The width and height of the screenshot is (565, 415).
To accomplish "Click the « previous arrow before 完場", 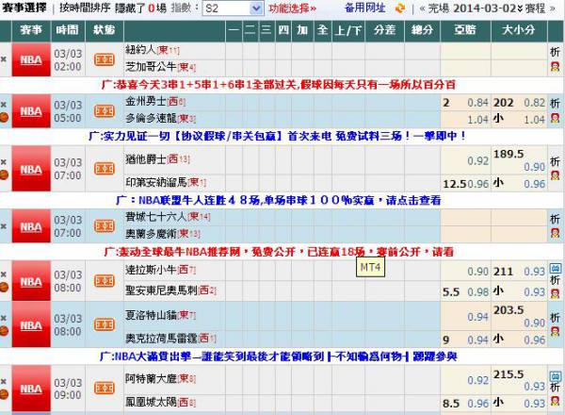I will coord(422,8).
